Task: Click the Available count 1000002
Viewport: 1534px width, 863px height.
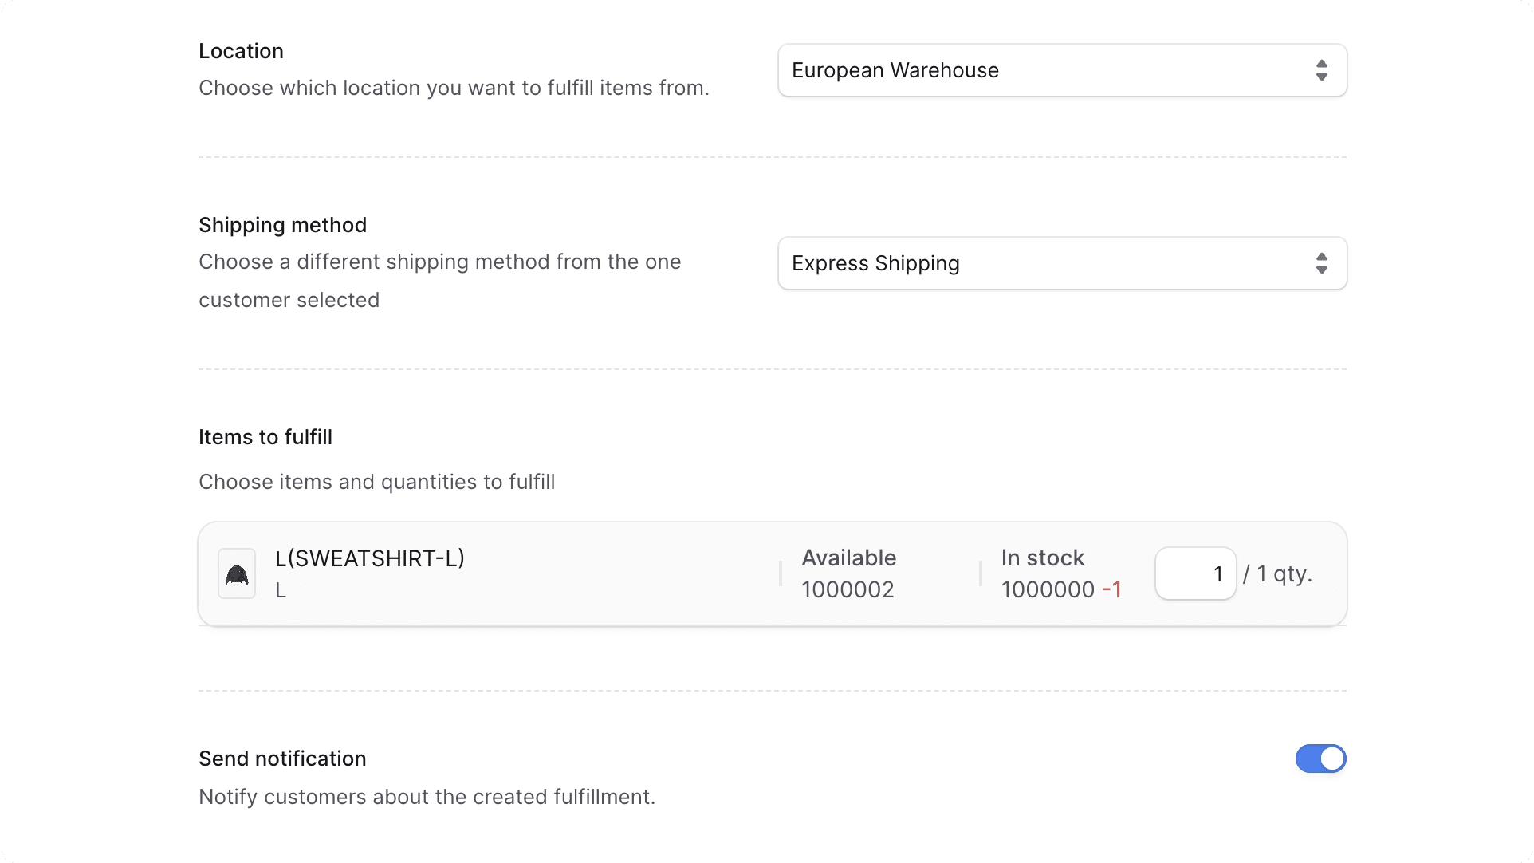Action: (x=848, y=590)
